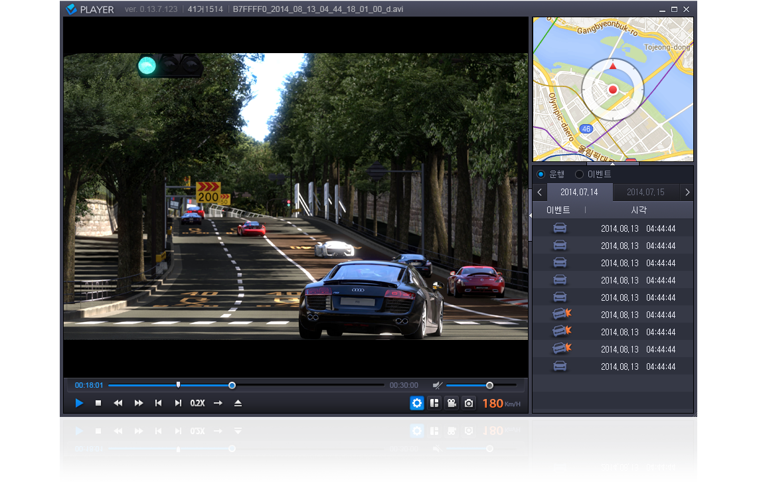757x482 pixels.
Task: Open settings with the blue gear icon
Action: [x=416, y=403]
